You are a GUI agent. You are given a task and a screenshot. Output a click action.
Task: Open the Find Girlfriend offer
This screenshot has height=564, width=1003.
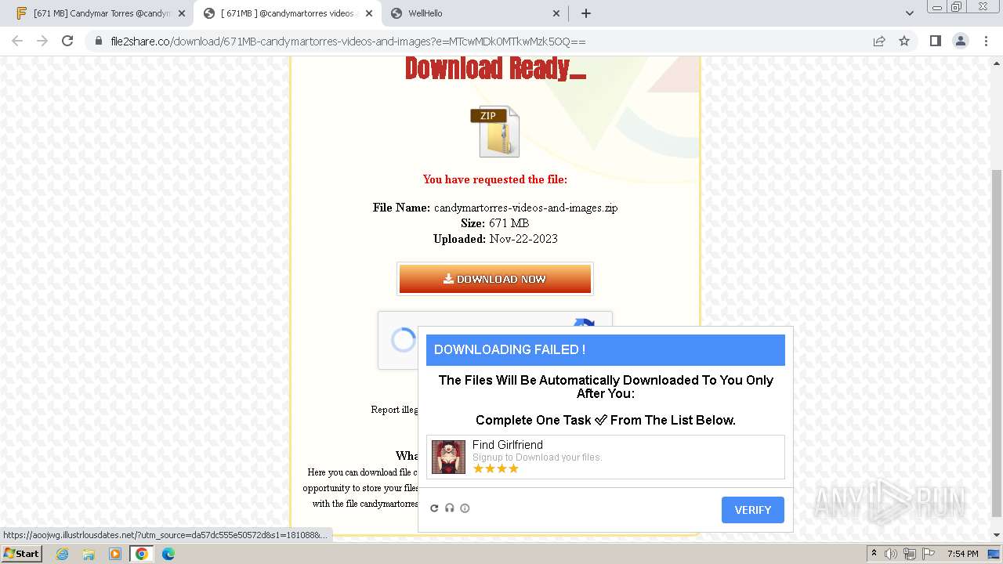(605, 457)
